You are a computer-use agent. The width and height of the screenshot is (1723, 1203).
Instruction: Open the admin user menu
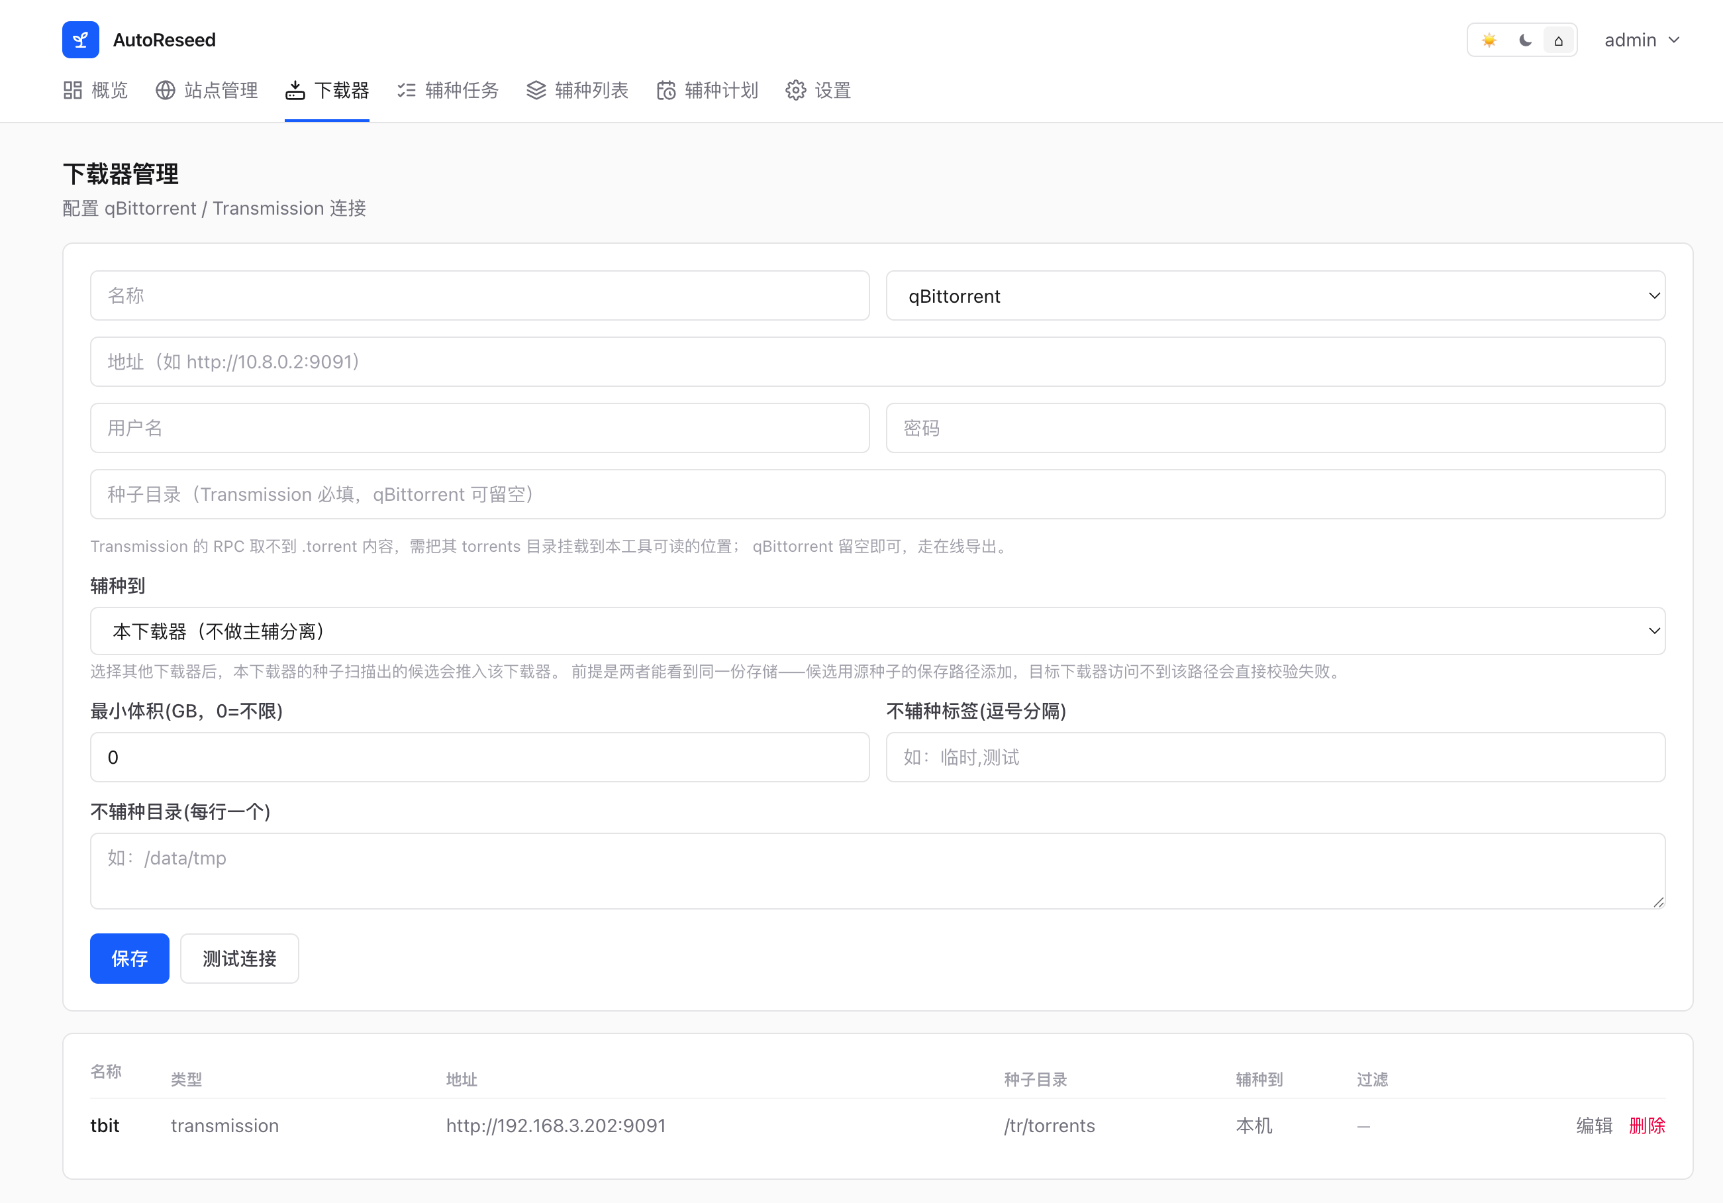click(1642, 40)
